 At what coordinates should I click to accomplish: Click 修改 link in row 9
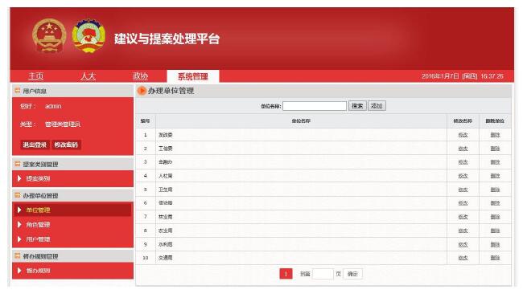(463, 244)
